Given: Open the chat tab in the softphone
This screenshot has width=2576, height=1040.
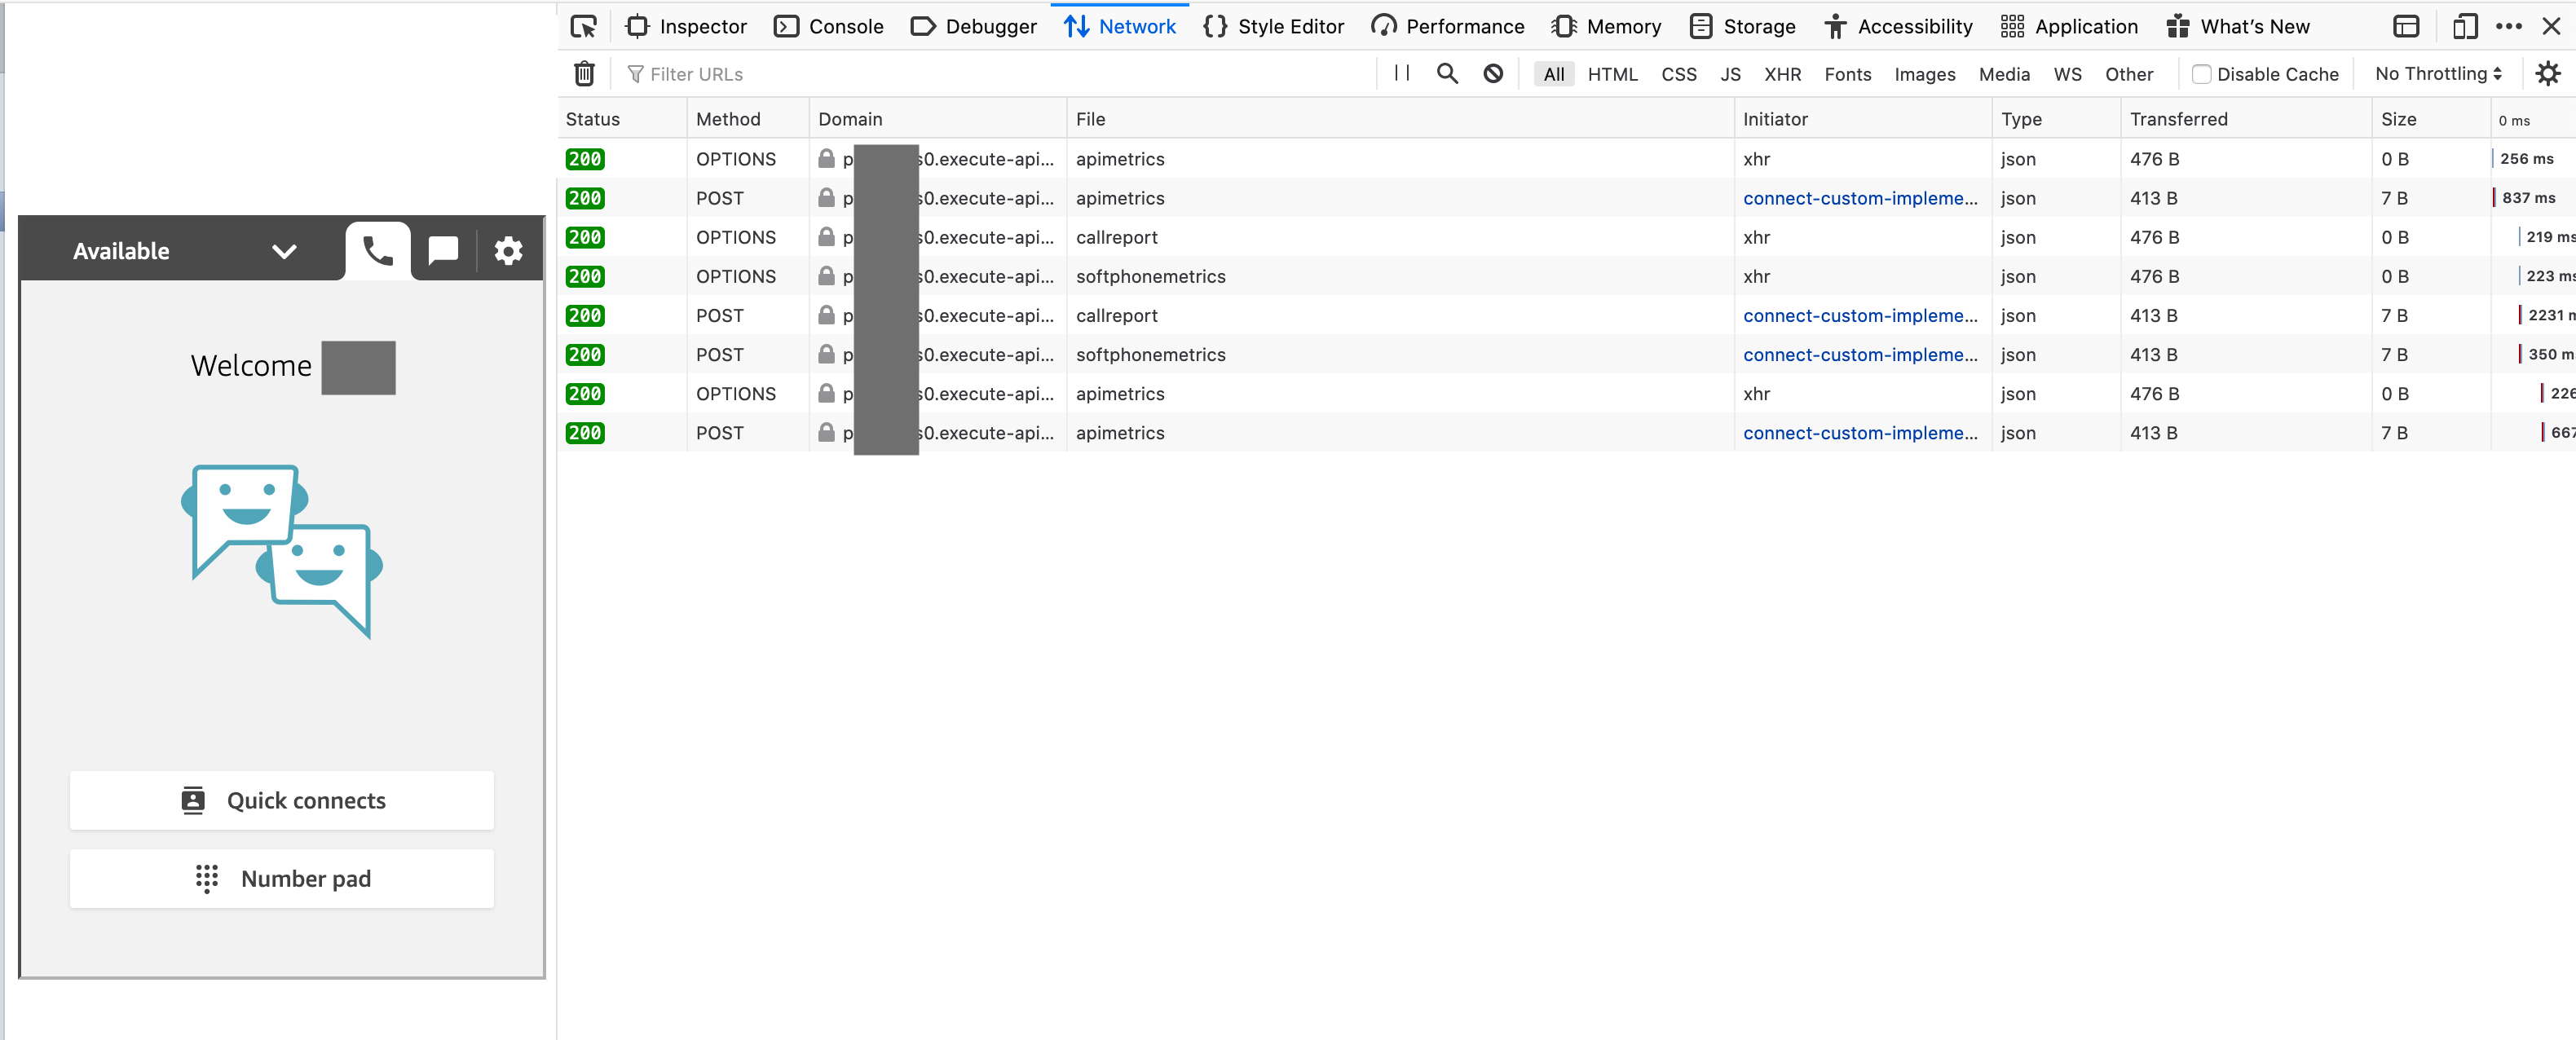Looking at the screenshot, I should point(443,250).
